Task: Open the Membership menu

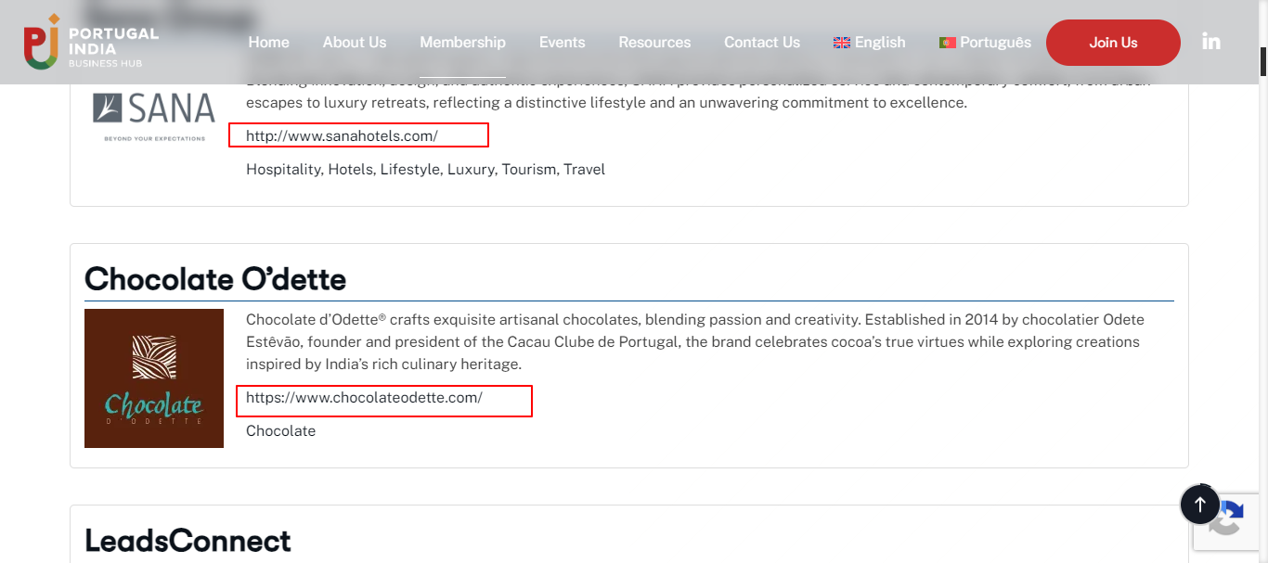Action: [462, 43]
